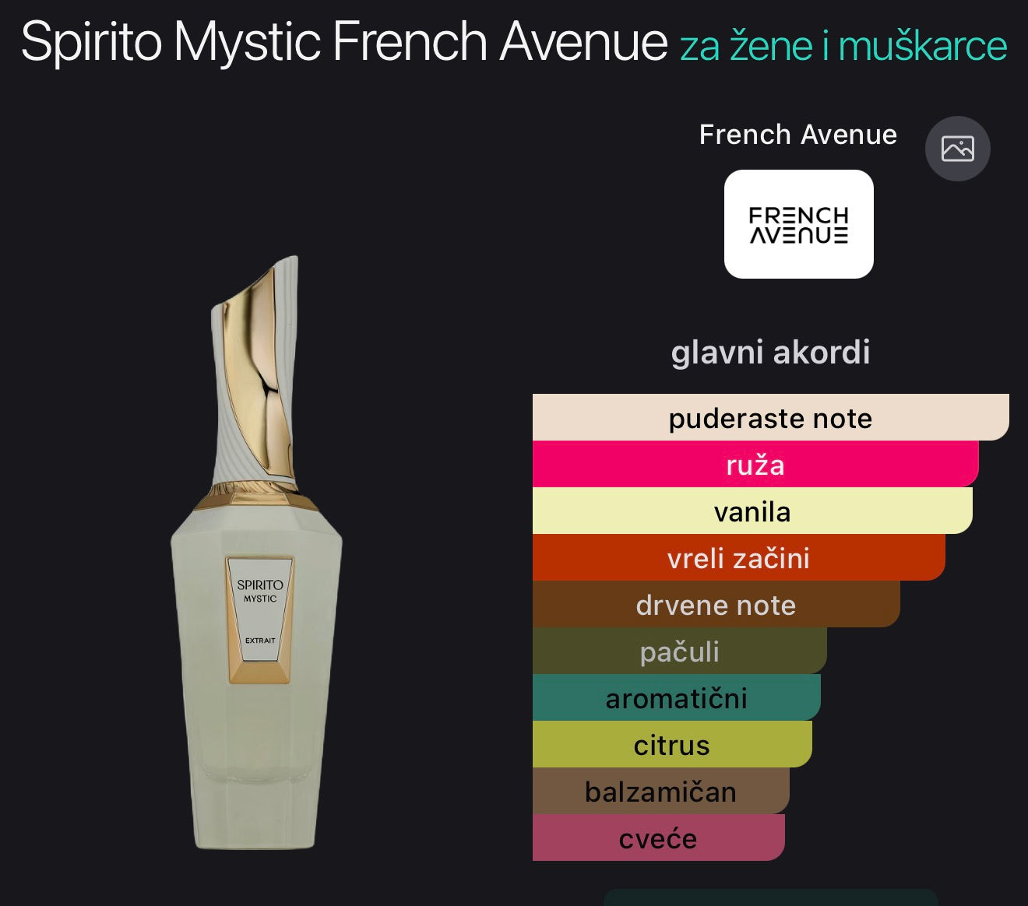
Task: Click the drvene note accord bar
Action: (x=716, y=604)
